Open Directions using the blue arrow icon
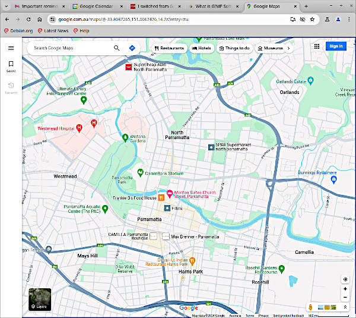This screenshot has width=356, height=318. click(132, 48)
